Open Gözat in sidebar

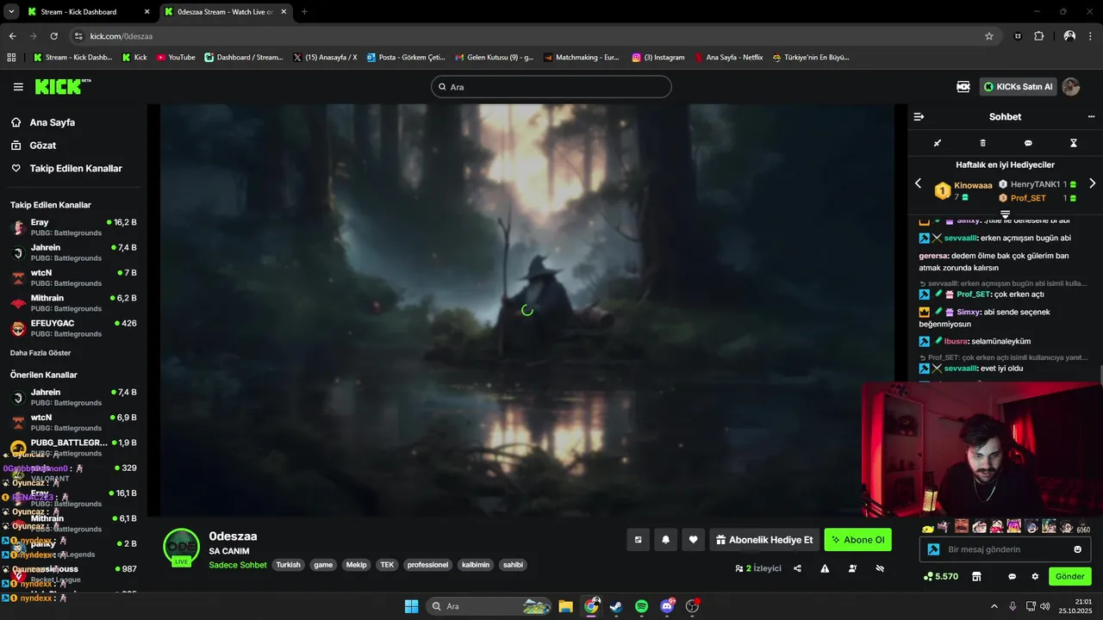click(42, 146)
